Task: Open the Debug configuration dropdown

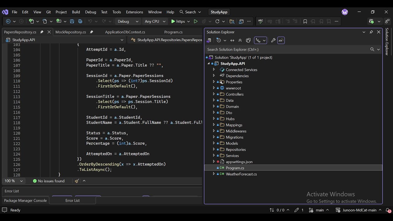Action: tap(128, 21)
